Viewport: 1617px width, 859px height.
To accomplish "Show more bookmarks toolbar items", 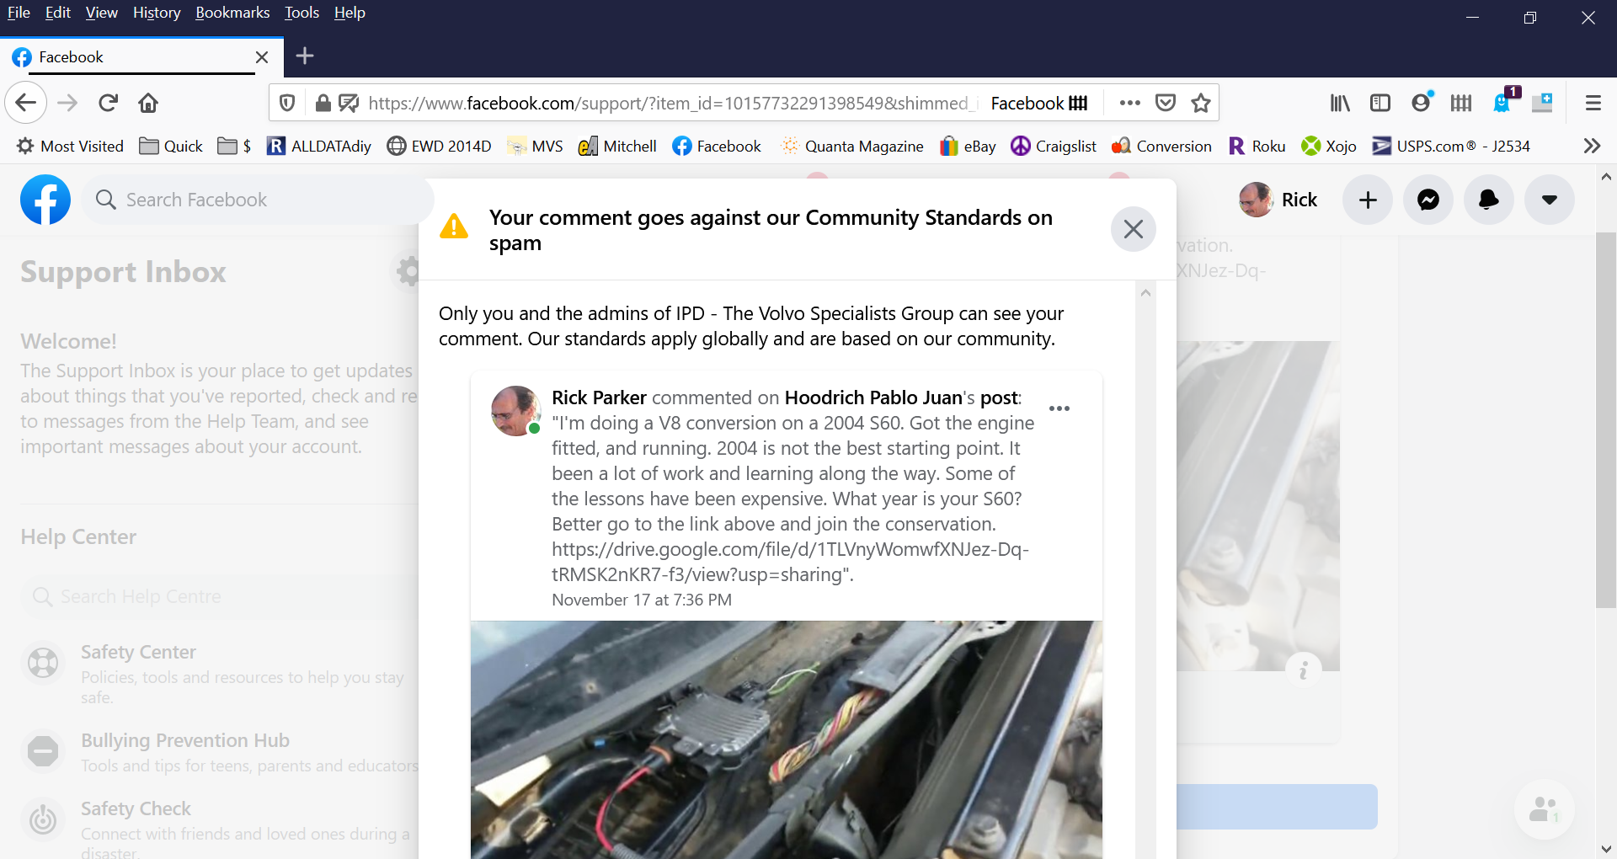I will 1592,146.
